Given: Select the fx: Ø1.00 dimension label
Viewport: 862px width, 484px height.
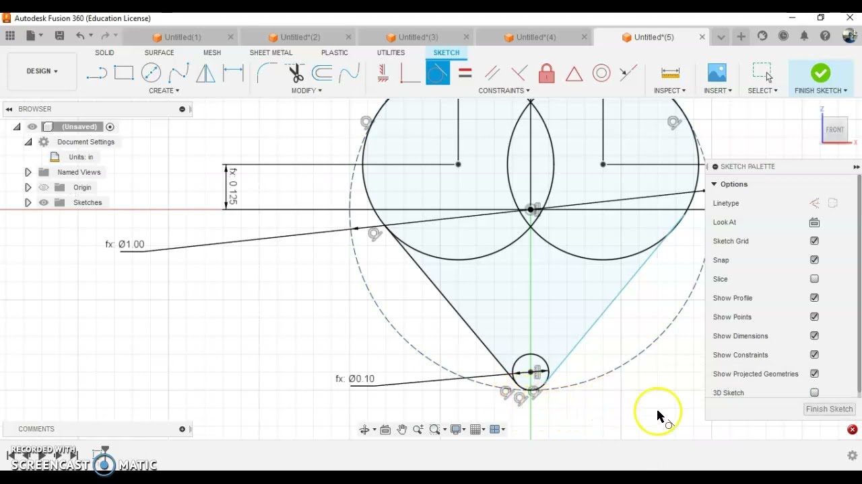Looking at the screenshot, I should point(125,245).
